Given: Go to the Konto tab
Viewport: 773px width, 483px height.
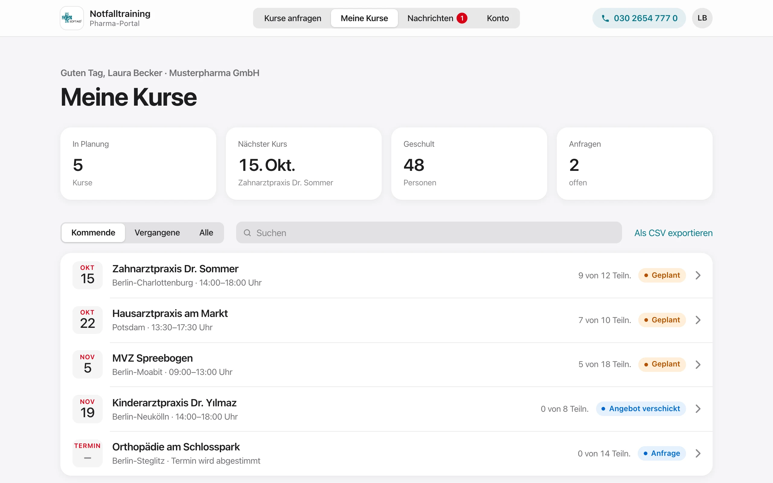Looking at the screenshot, I should [498, 18].
